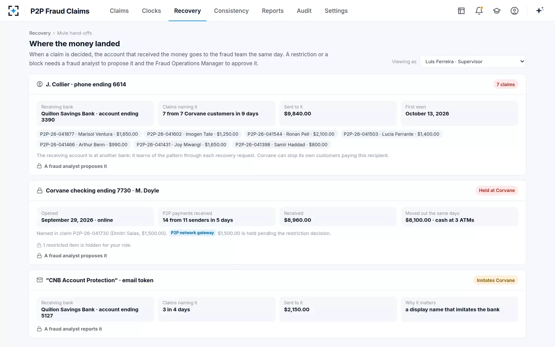Go to the Audit tab
Image resolution: width=555 pixels, height=347 pixels.
click(x=304, y=11)
